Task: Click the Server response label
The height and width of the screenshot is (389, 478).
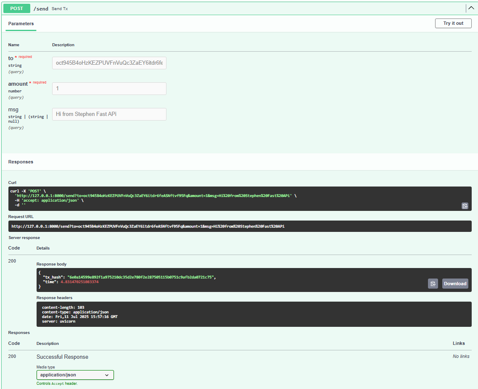Action: (24, 238)
